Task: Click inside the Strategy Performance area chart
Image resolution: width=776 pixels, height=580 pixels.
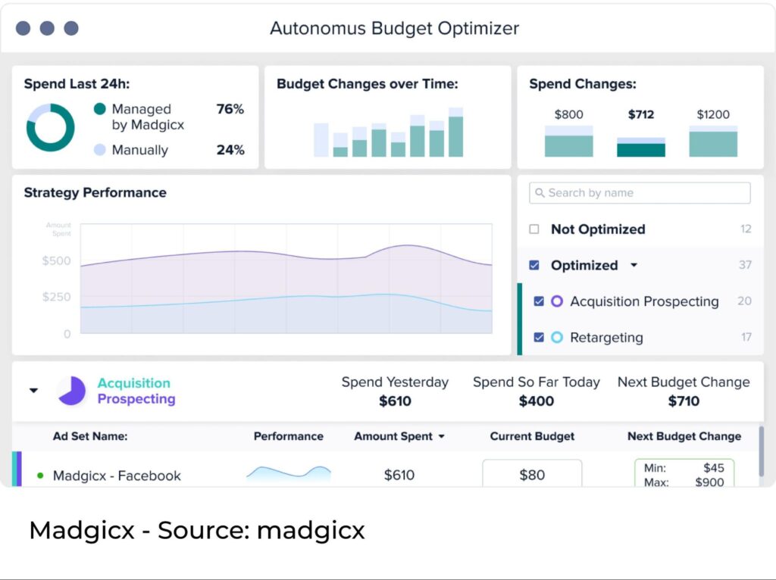Action: pos(286,279)
